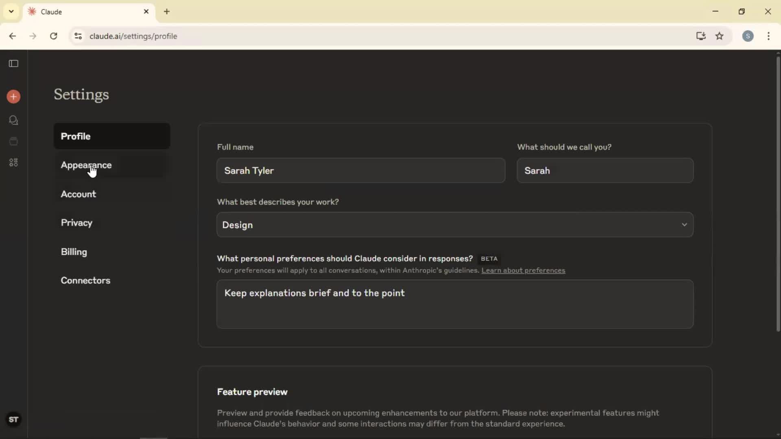781x439 pixels.
Task: Open the Billing settings tab
Action: pos(112,252)
